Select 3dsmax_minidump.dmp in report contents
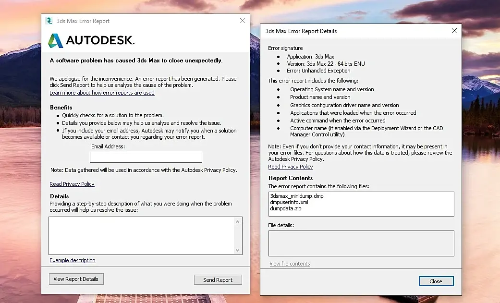 [x=297, y=196]
